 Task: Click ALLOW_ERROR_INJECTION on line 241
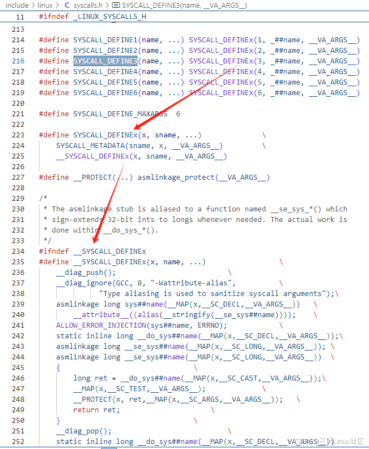point(101,325)
